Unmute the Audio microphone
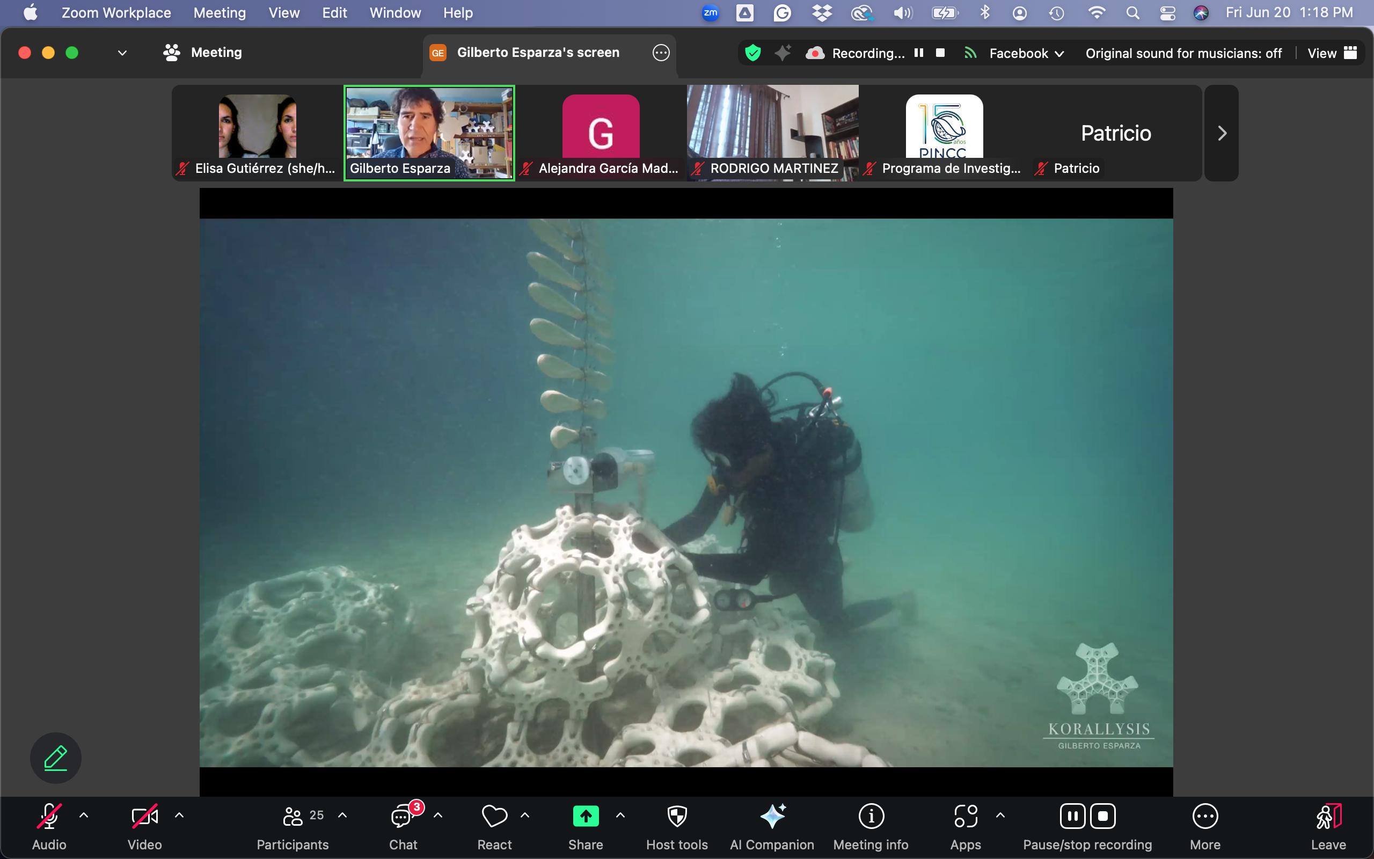1374x859 pixels. point(49,817)
